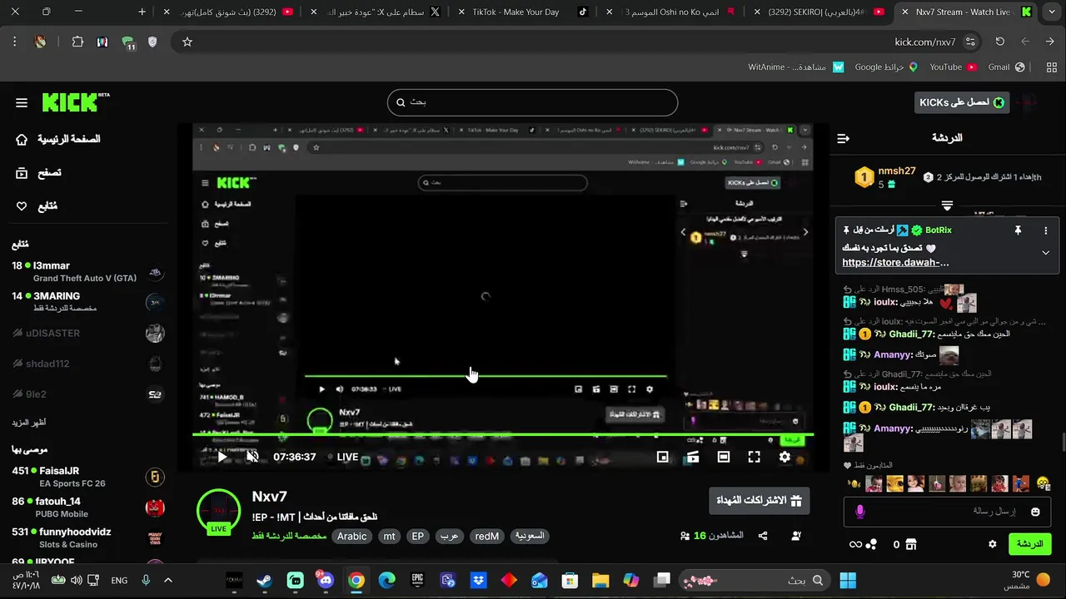Jump to LIVE in the player
Viewport: 1066px width, 599px height.
coord(342,457)
